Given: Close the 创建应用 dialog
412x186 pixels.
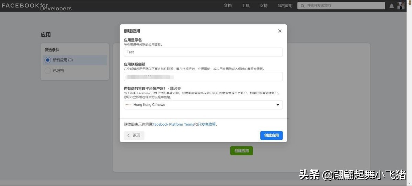Looking at the screenshot, I should point(279,31).
